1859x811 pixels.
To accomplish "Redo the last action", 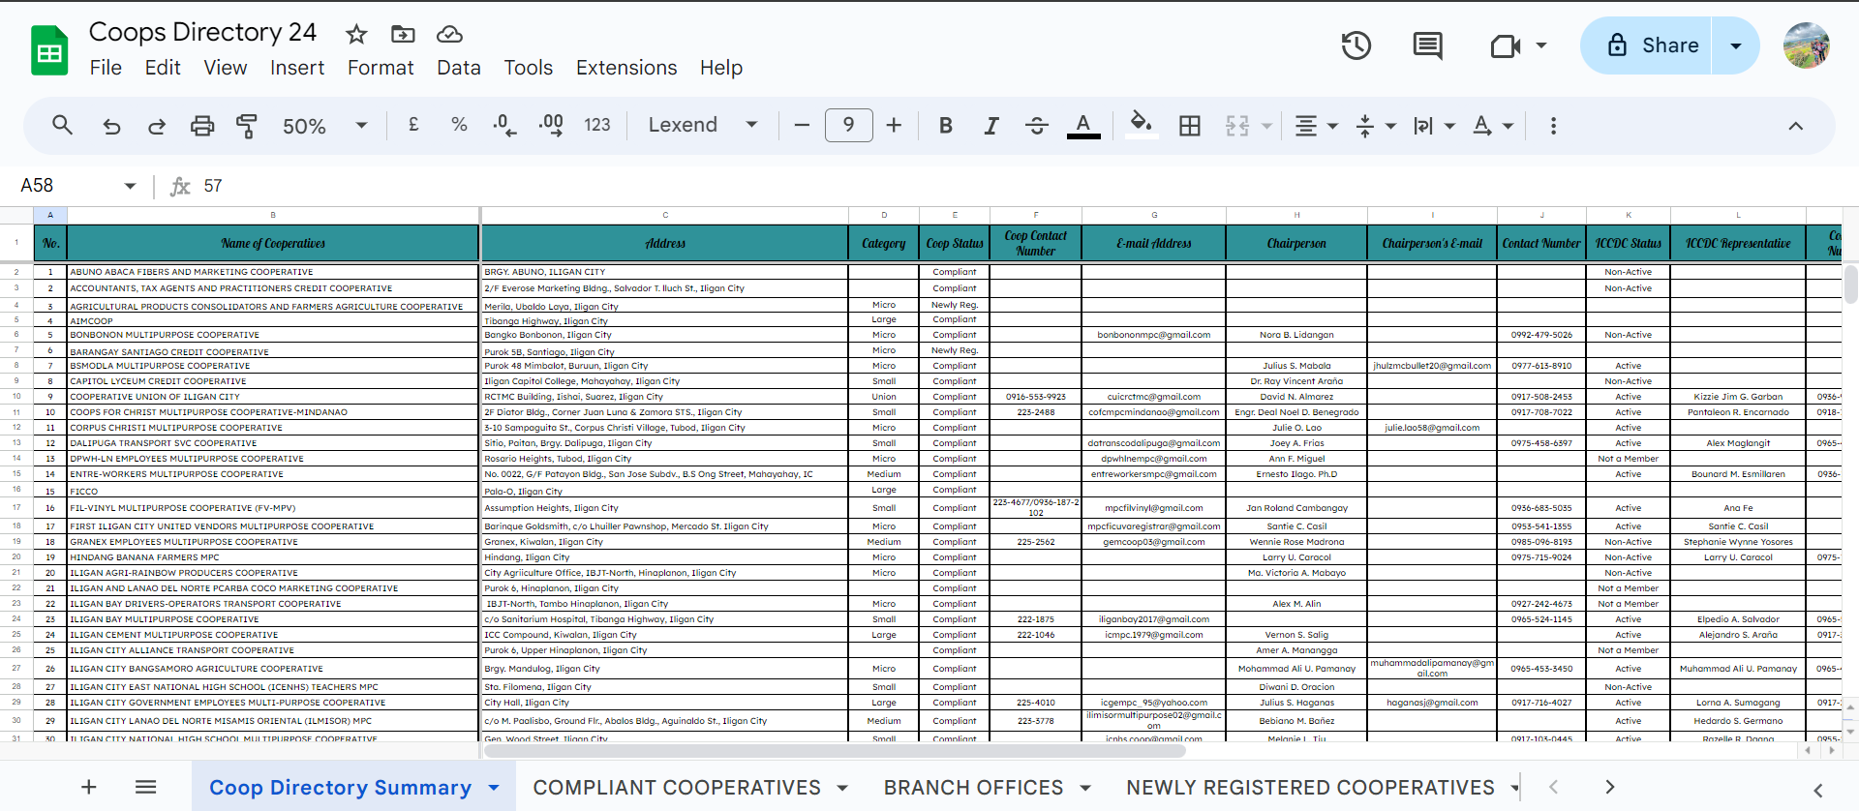I will coord(156,126).
